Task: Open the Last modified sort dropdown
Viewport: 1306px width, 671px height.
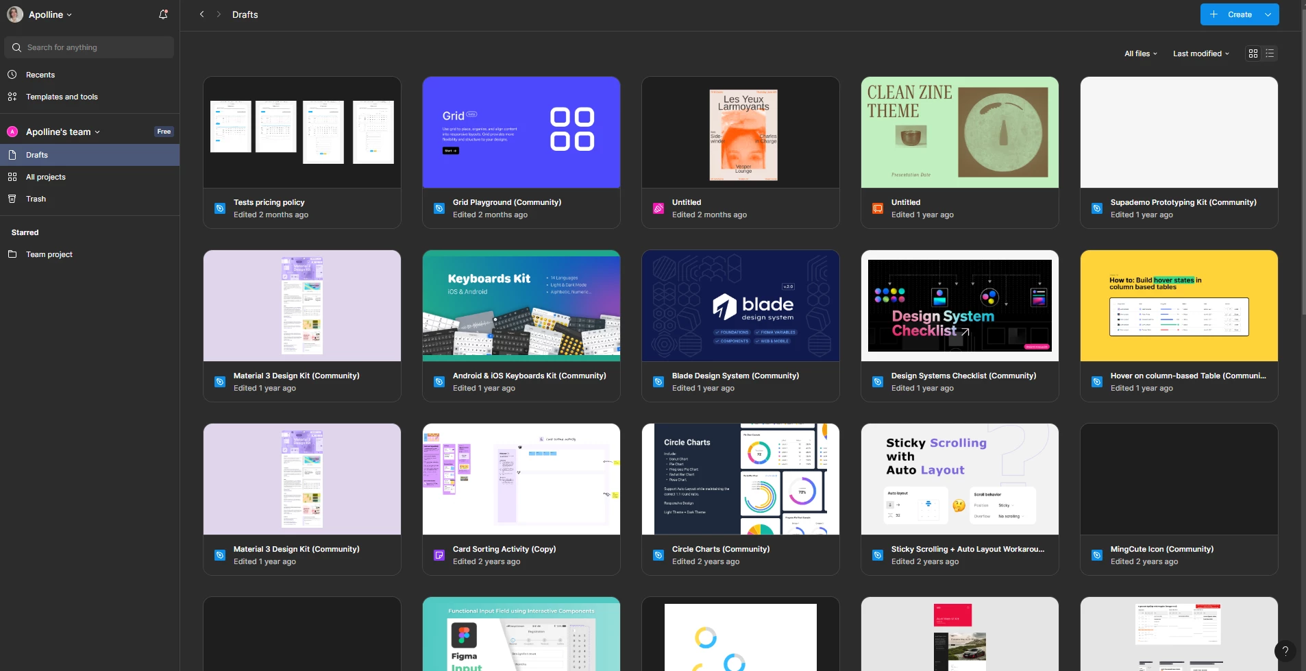Action: 1201,53
